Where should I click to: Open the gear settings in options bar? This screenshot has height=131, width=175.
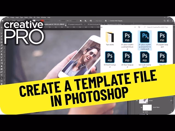[106, 21]
